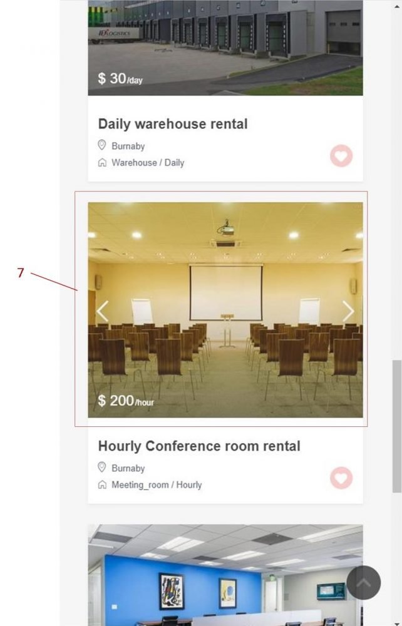Open Daily warehouse rental listing title
The width and height of the screenshot is (402, 626).
[x=173, y=124]
